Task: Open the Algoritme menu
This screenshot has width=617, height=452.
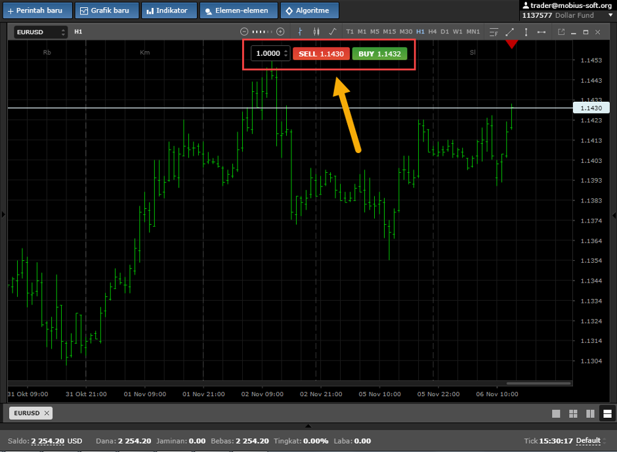Action: tap(309, 11)
